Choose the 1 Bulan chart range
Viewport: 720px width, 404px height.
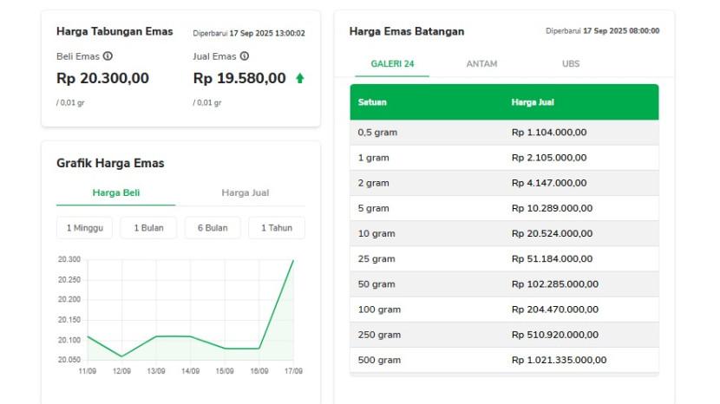click(148, 228)
